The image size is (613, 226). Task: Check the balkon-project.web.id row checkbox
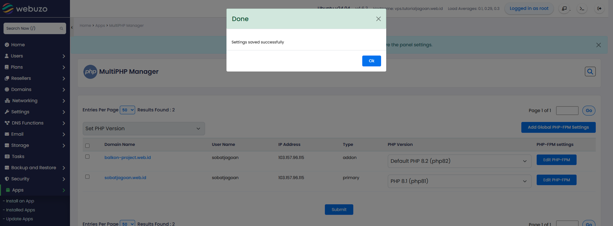(x=87, y=157)
